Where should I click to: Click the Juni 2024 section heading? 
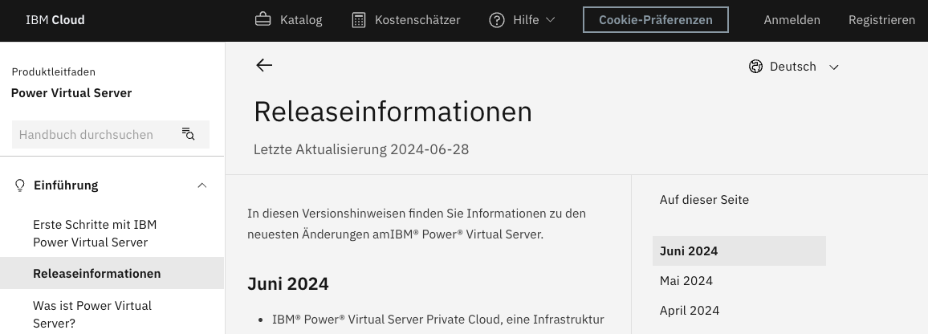(x=287, y=283)
